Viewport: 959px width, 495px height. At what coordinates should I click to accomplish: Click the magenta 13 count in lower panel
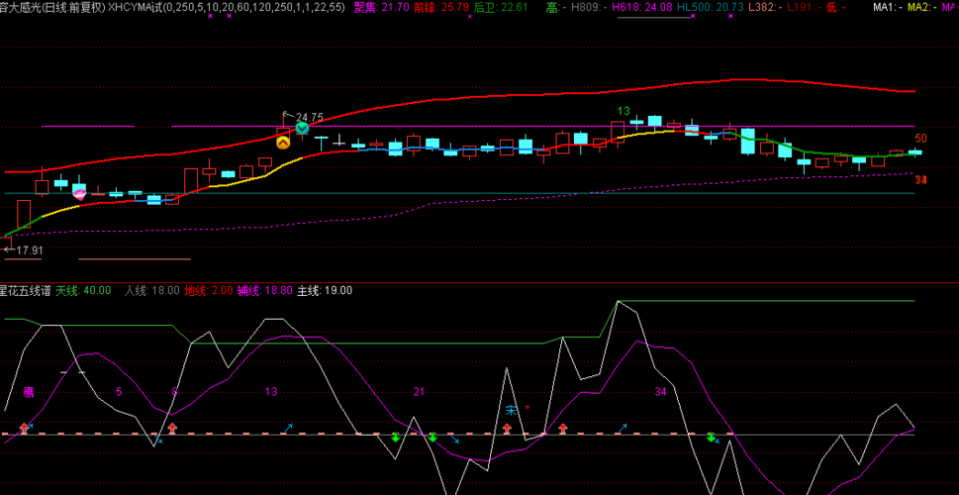[271, 392]
